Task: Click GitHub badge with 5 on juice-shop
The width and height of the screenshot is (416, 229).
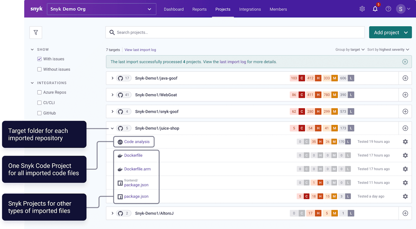Action: pos(124,128)
